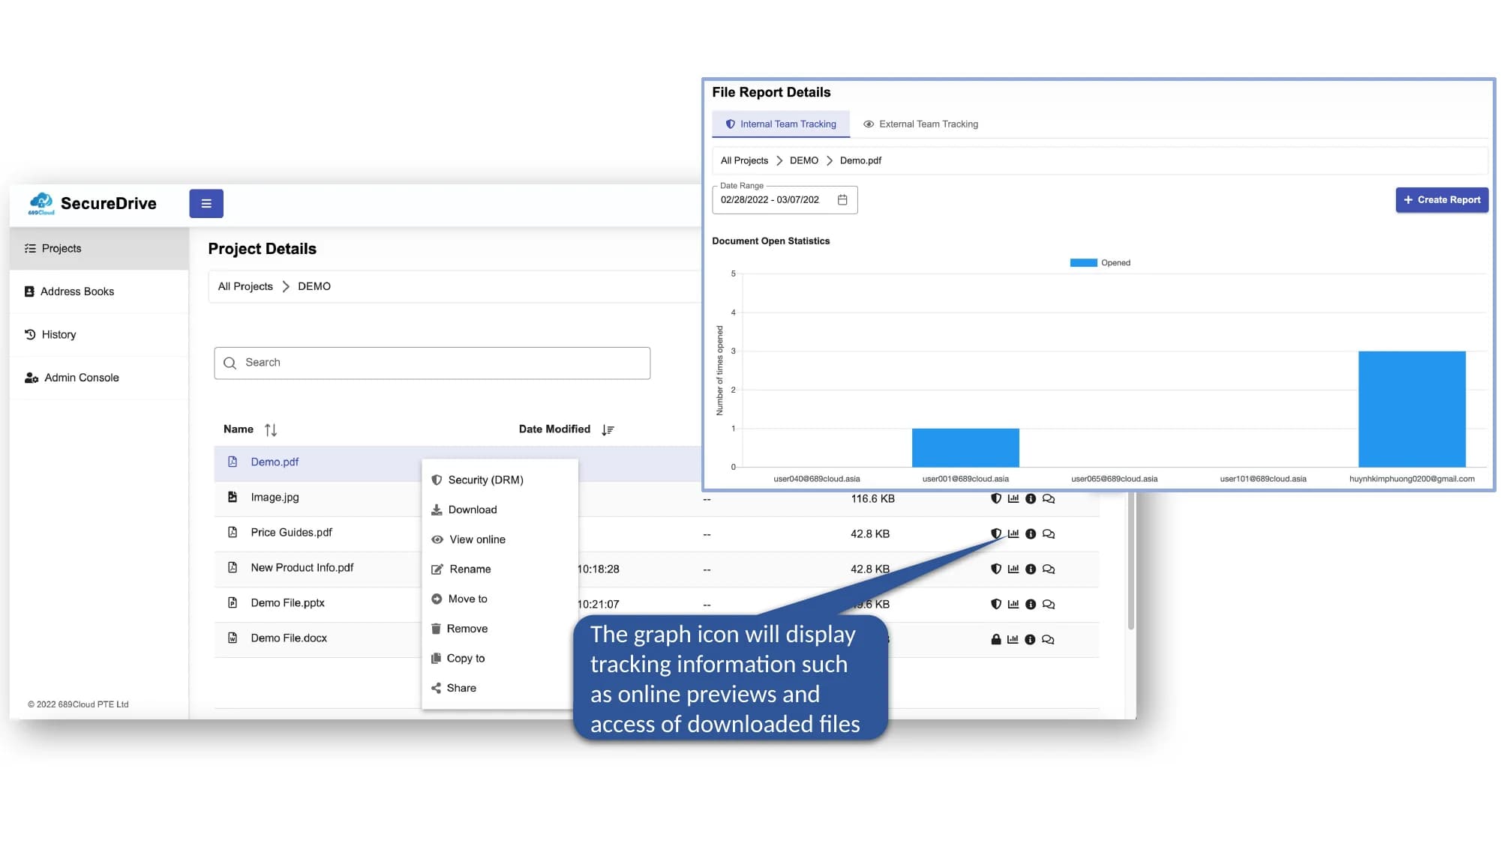Click the Create Report button
Viewport: 1501px width, 843px height.
coord(1442,200)
